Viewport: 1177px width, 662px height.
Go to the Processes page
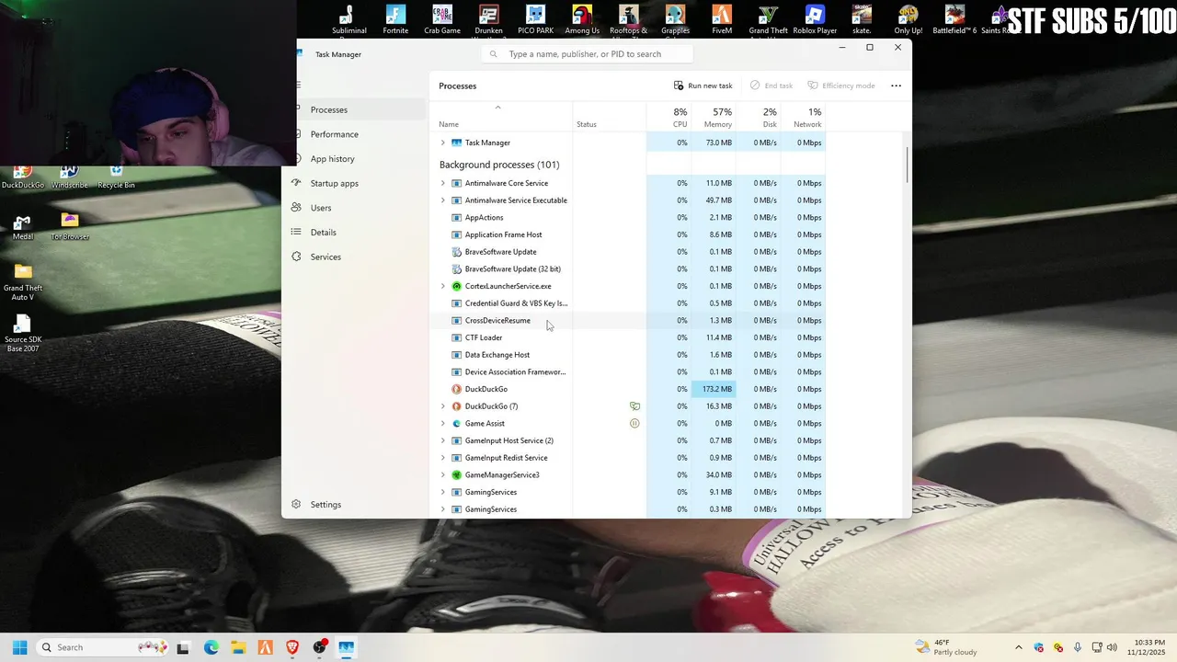[x=357, y=110]
